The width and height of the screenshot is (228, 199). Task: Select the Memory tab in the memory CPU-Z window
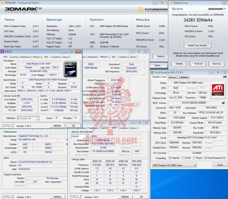coord(104,57)
